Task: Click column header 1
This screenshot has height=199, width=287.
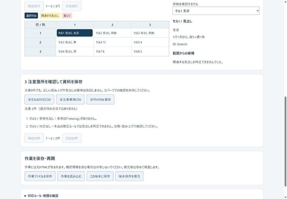Action: [75, 25]
